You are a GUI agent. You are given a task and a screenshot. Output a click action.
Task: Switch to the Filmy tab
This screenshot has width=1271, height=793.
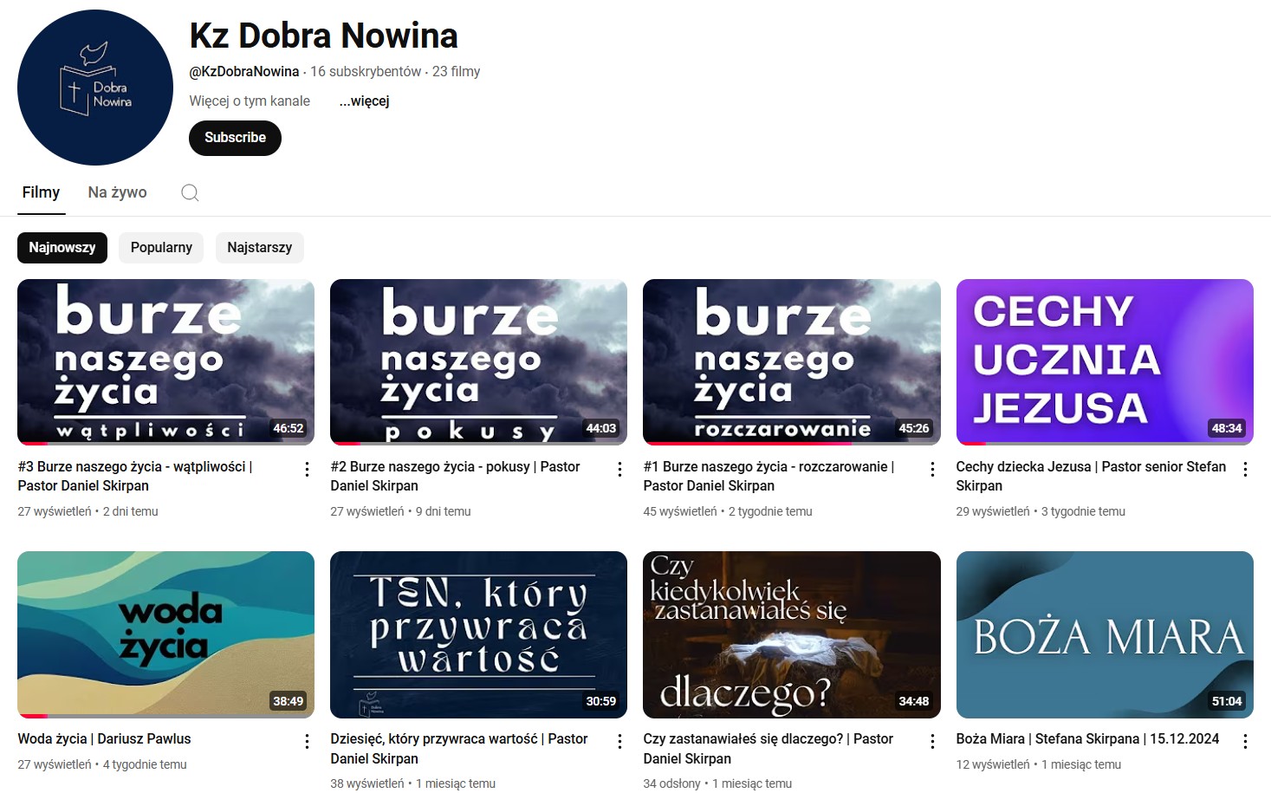tap(42, 192)
